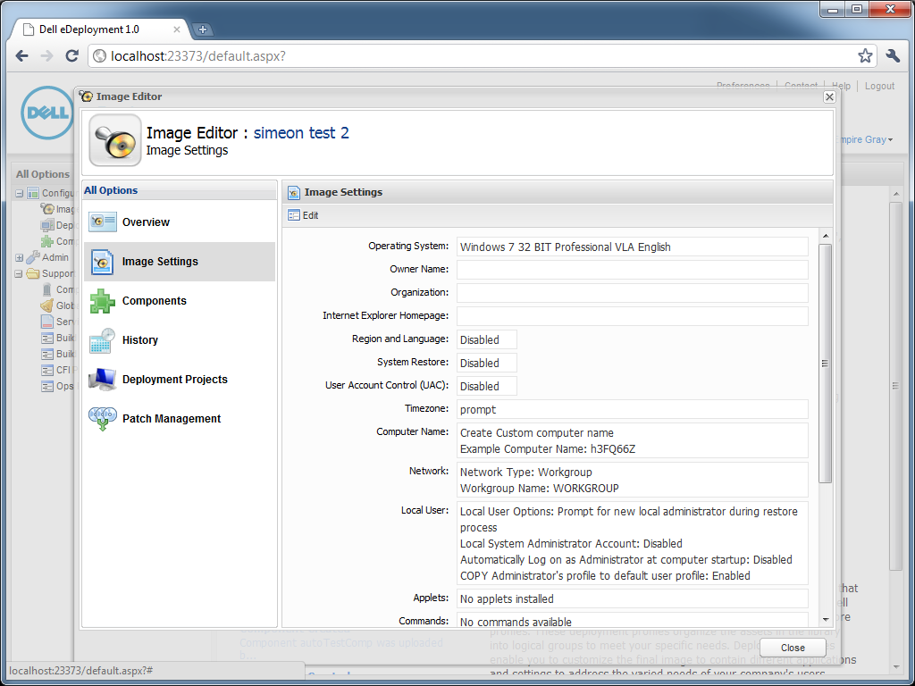Select Patch Management in All Options list
This screenshot has width=915, height=686.
click(x=180, y=419)
